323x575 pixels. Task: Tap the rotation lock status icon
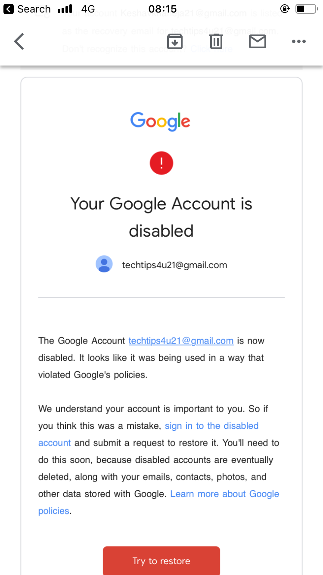tap(285, 9)
